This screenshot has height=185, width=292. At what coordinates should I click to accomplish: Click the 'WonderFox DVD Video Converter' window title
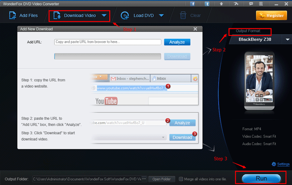(x=31, y=4)
